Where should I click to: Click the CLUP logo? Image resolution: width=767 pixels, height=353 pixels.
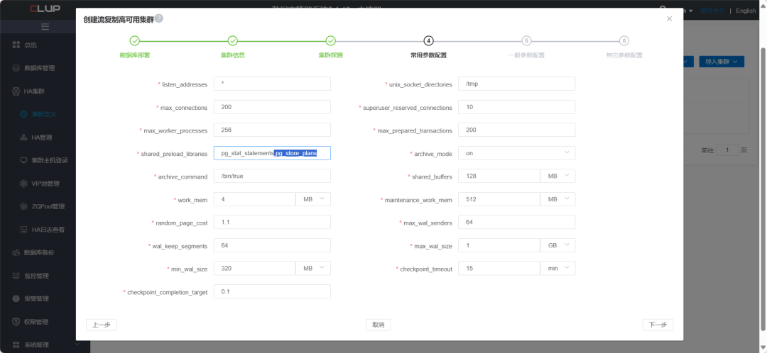(45, 9)
